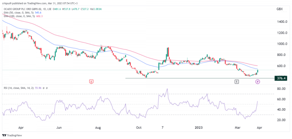The image size is (292, 139).
Task: Click the Aug label on the time axis
Action: pos(98,128)
